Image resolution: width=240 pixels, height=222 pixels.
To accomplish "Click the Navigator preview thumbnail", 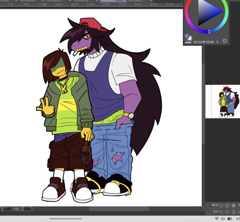I will coord(223,101).
